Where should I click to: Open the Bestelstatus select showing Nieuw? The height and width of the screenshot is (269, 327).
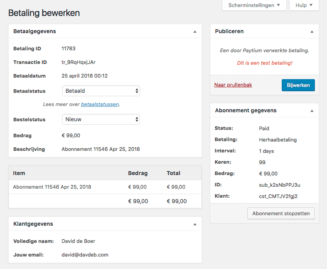click(101, 119)
